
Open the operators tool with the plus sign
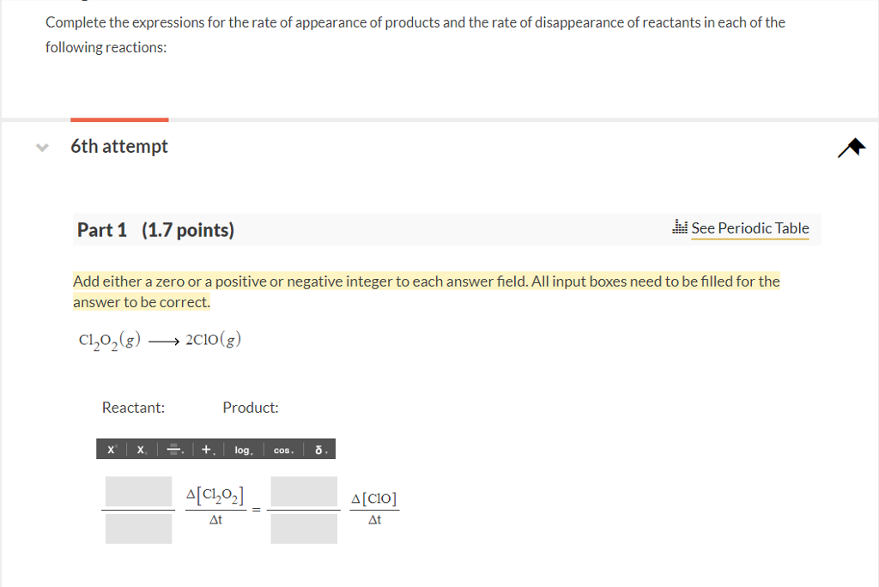pos(204,449)
